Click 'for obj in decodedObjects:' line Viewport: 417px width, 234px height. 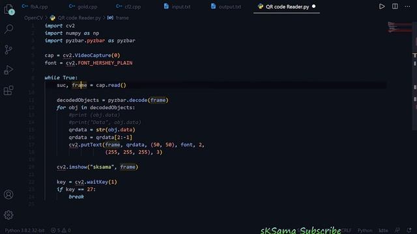(96, 107)
